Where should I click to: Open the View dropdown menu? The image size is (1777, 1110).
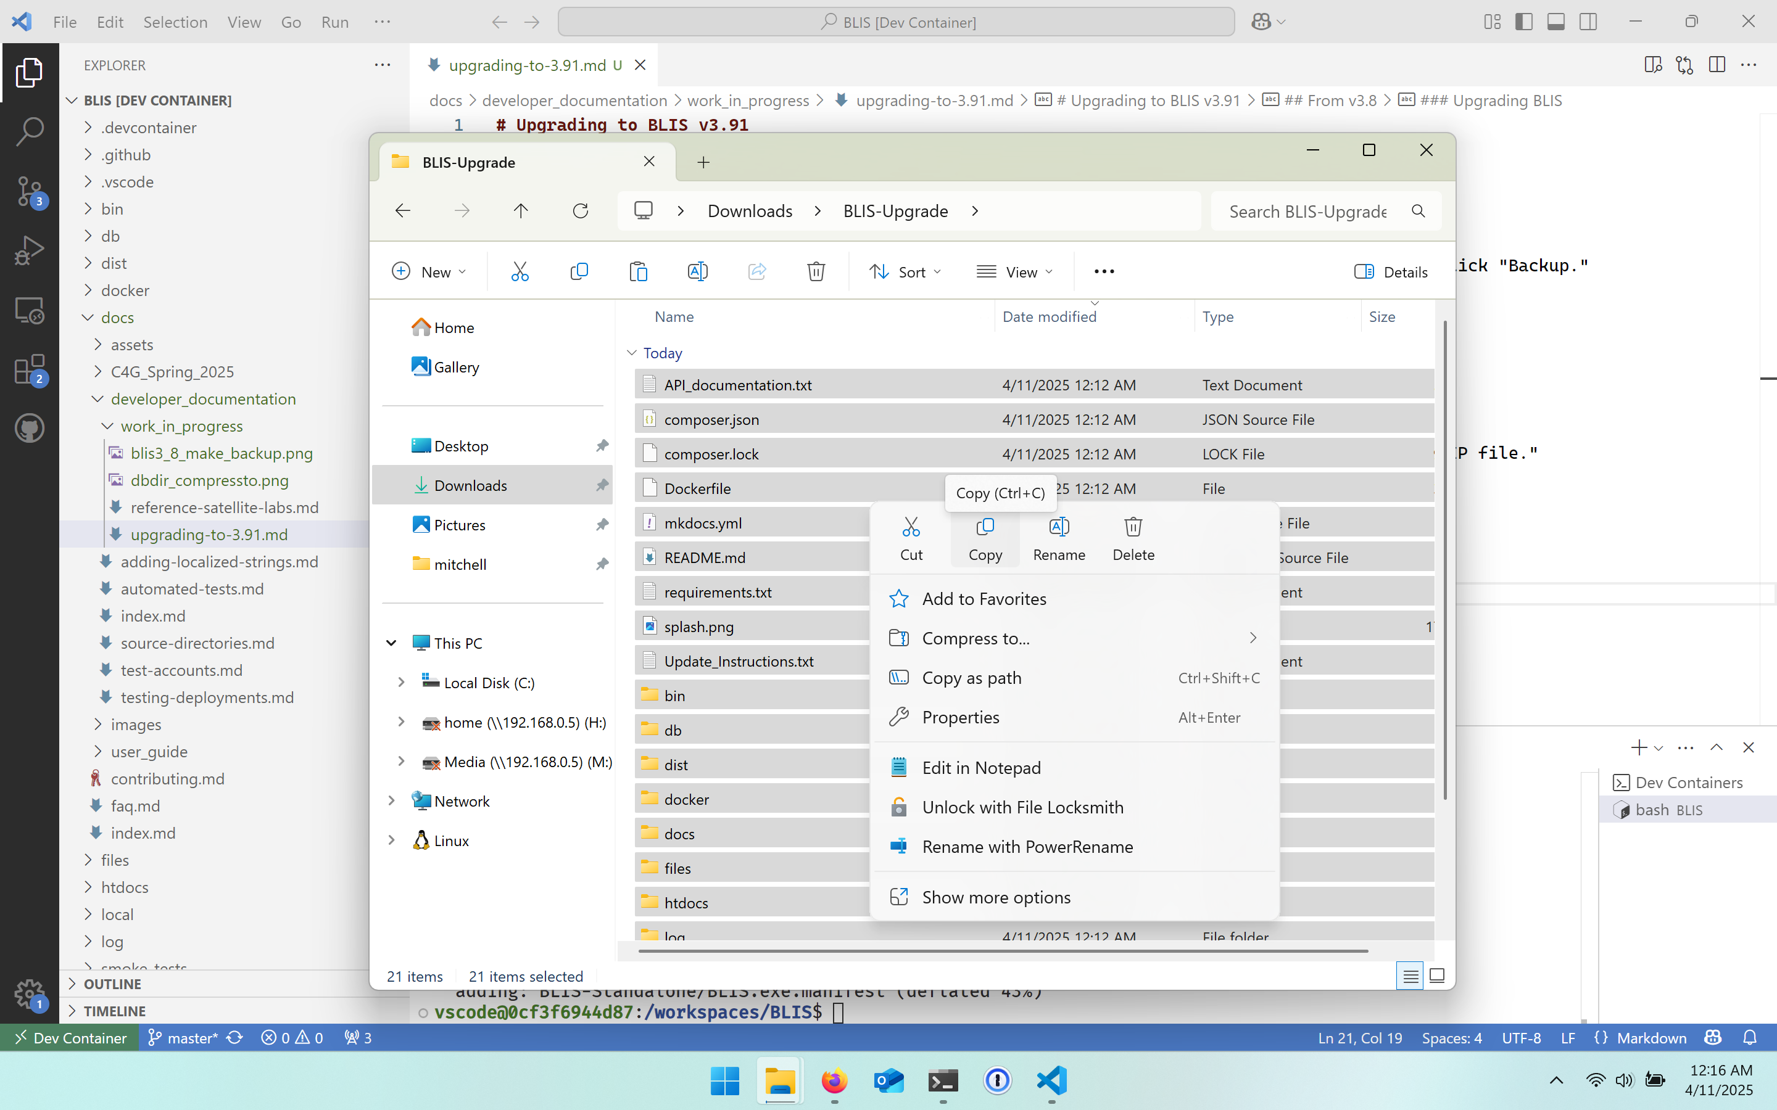click(x=1015, y=271)
